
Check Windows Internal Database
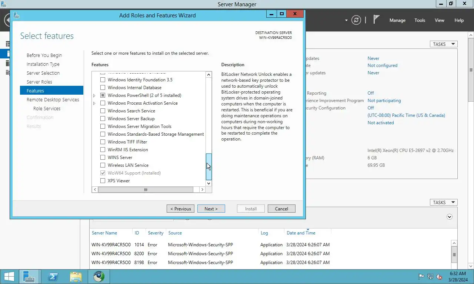tap(103, 88)
